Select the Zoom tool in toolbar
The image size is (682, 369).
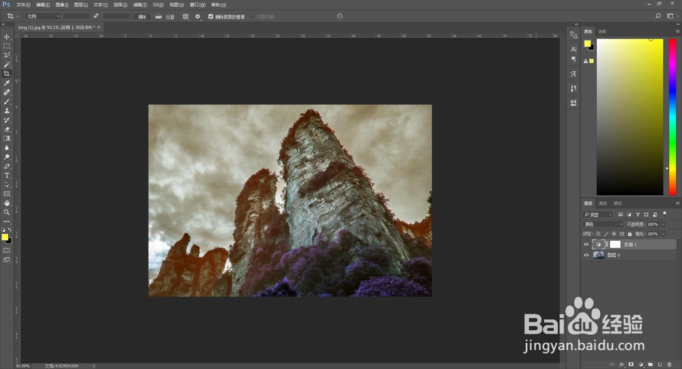7,212
